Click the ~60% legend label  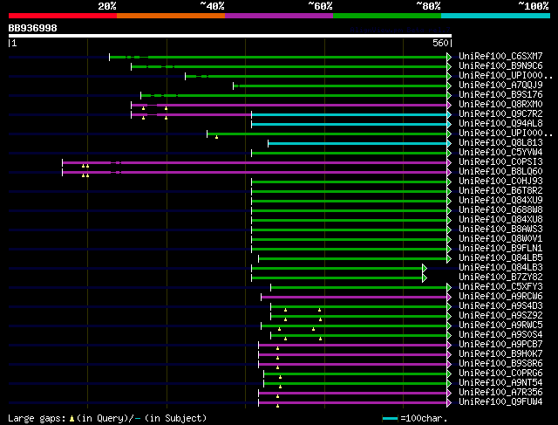tap(320, 6)
